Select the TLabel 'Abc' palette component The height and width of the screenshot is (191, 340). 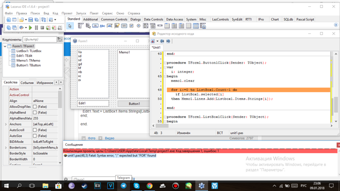point(102,26)
